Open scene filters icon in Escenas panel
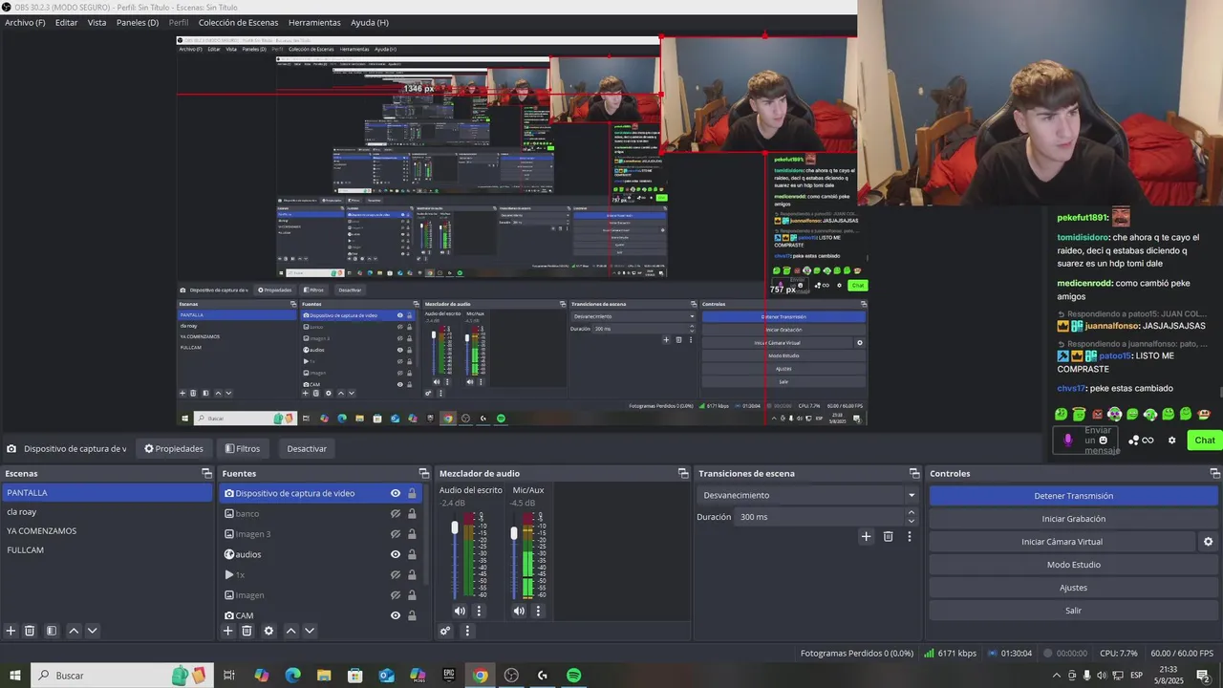The image size is (1223, 688). (x=52, y=631)
